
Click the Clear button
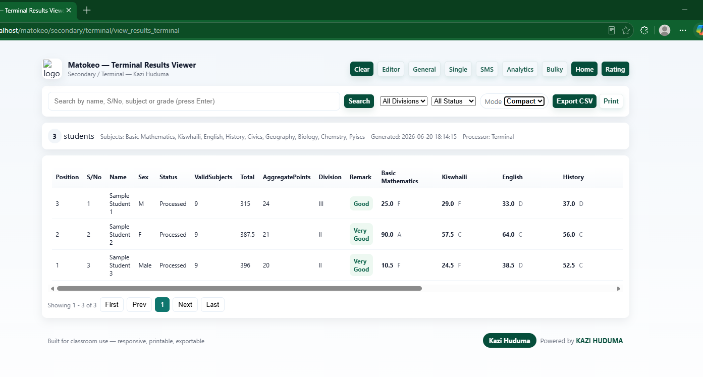pyautogui.click(x=362, y=69)
